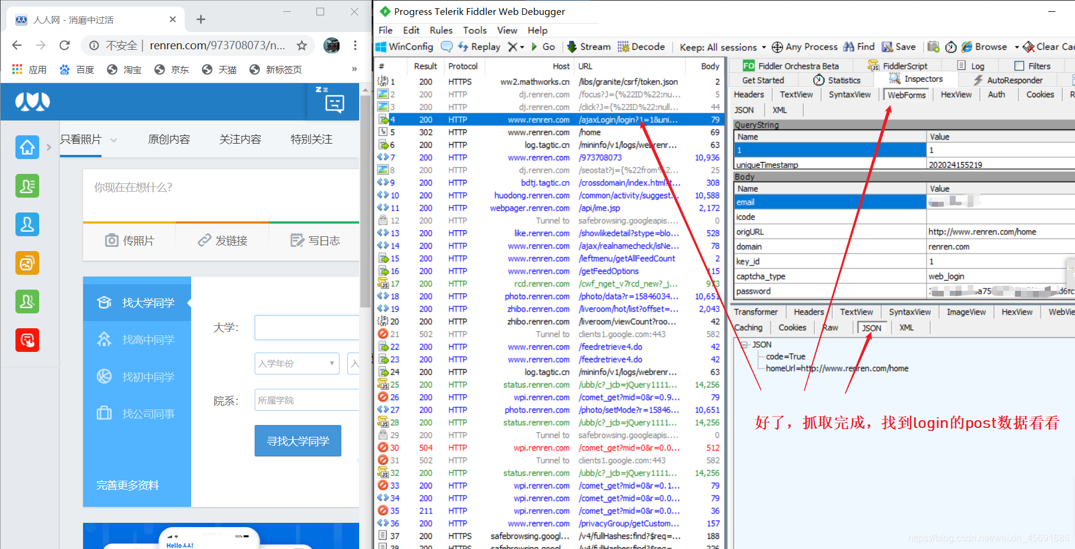
Task: Click Clear Cache in Fiddler toolbar
Action: click(x=1049, y=47)
